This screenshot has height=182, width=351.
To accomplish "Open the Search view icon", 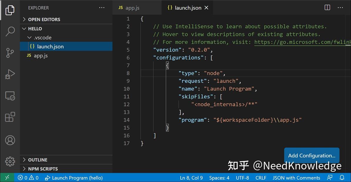I will point(10,31).
